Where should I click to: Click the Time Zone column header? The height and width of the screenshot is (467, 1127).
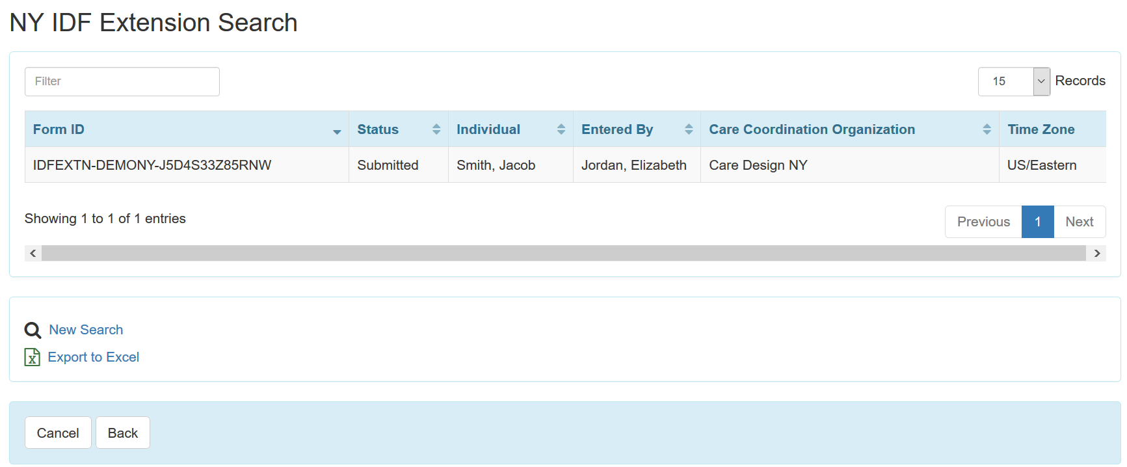point(1041,129)
